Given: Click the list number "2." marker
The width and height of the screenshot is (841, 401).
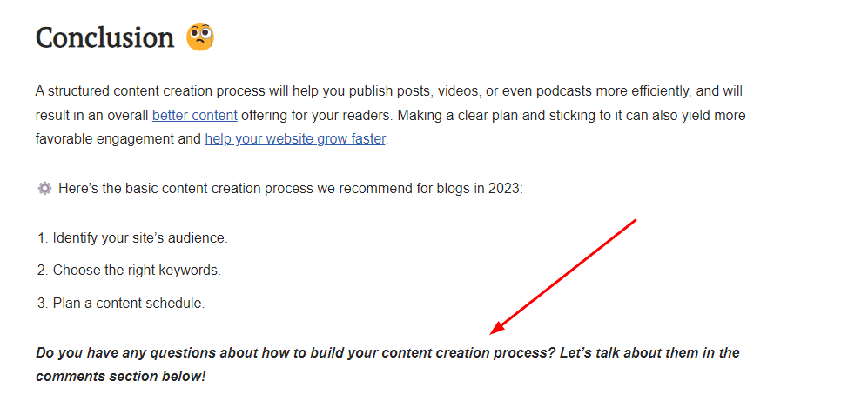Looking at the screenshot, I should click(x=43, y=271).
